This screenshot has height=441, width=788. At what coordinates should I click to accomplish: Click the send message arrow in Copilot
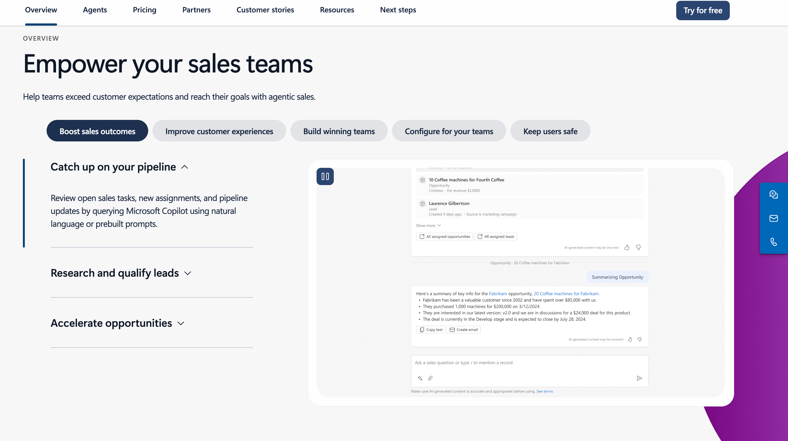click(x=639, y=378)
